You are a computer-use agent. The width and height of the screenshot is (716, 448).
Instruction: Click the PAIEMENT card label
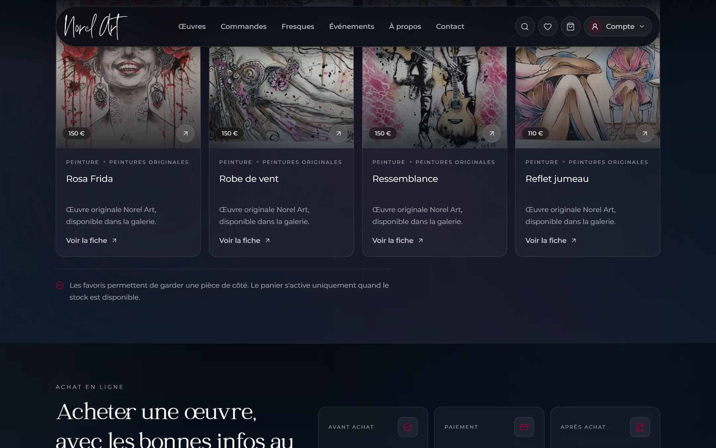[461, 427]
